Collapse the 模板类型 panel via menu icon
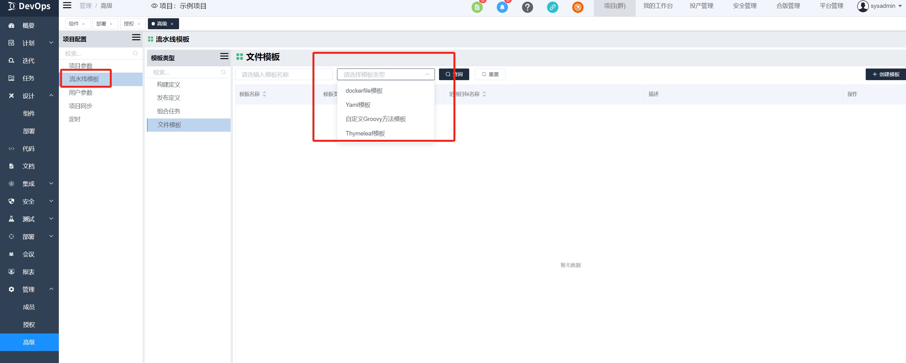 [x=224, y=56]
